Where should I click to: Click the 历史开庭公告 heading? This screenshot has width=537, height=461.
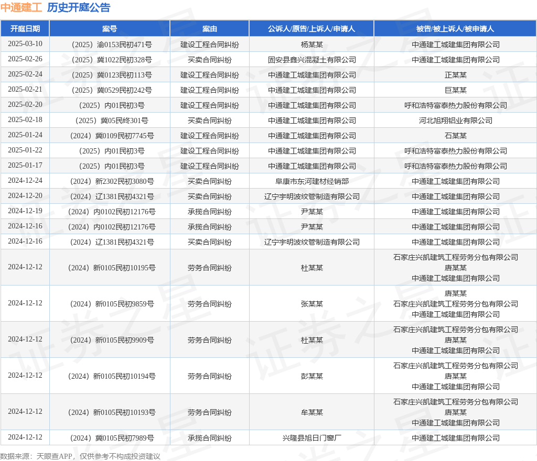79,7
